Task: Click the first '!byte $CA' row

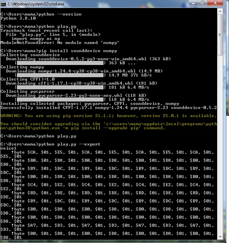Action: pyautogui.click(x=113, y=152)
